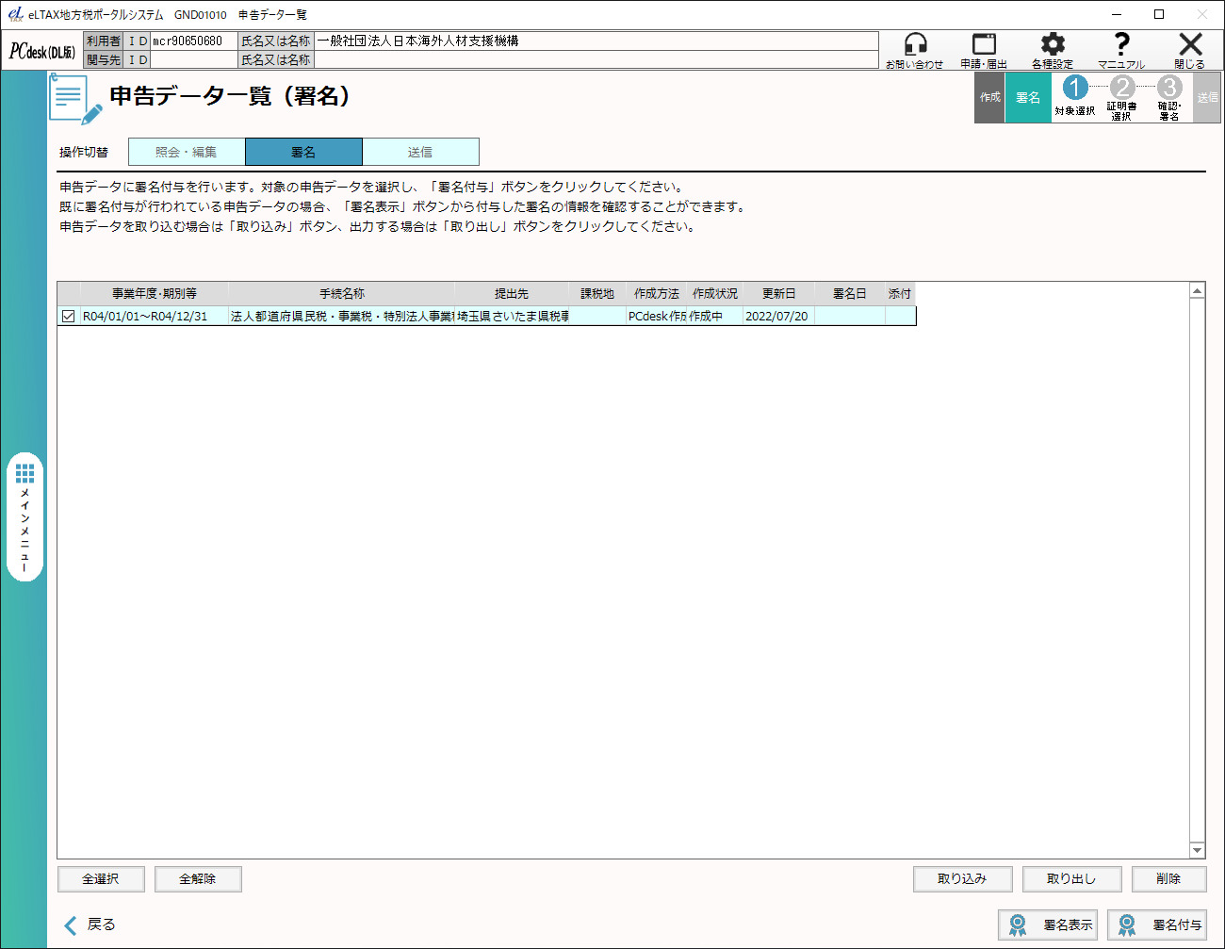The height and width of the screenshot is (949, 1225).
Task: Click the 取り出し button
Action: [x=1071, y=879]
